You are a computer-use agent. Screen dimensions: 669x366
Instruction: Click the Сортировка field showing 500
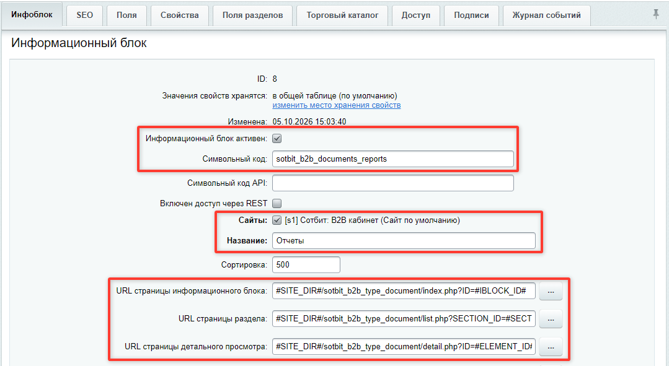tap(306, 264)
